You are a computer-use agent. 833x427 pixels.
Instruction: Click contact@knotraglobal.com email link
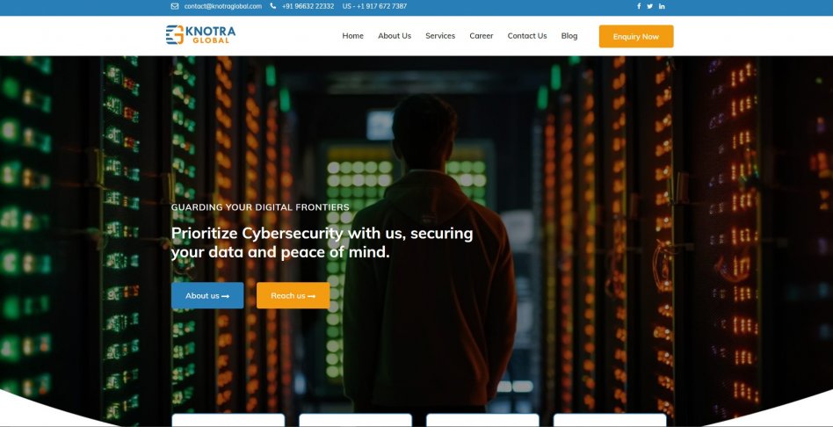pyautogui.click(x=223, y=6)
